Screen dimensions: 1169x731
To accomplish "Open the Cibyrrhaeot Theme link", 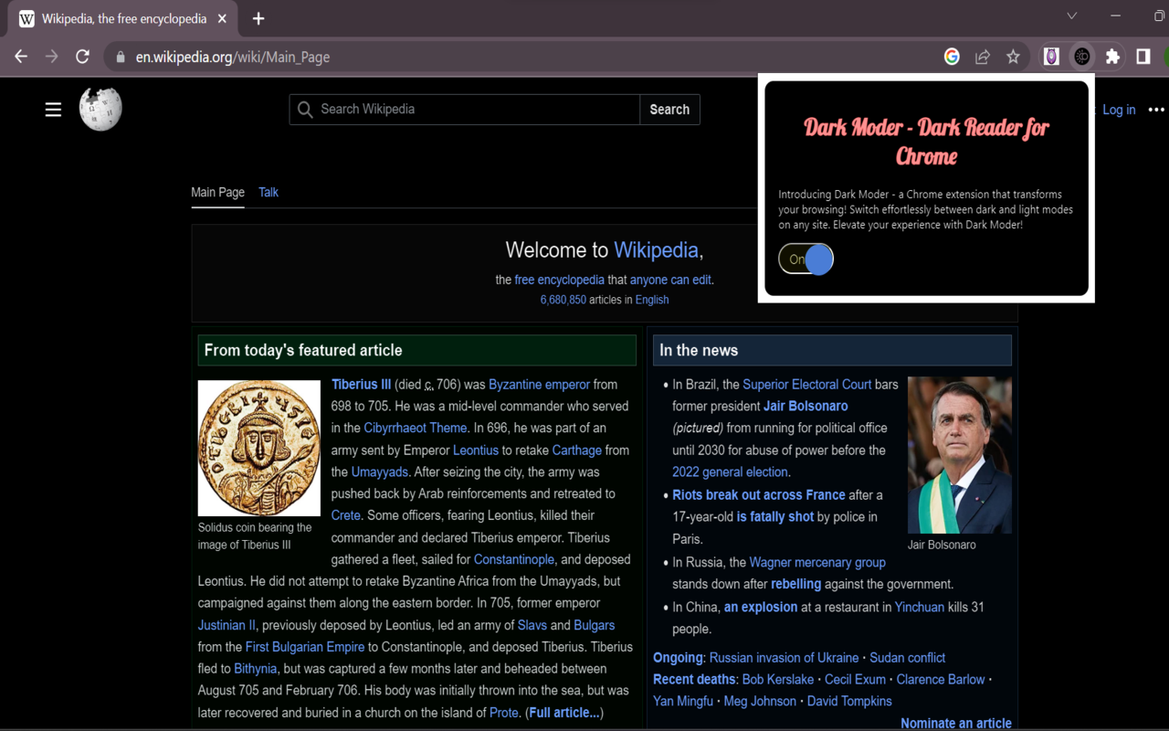I will point(416,428).
